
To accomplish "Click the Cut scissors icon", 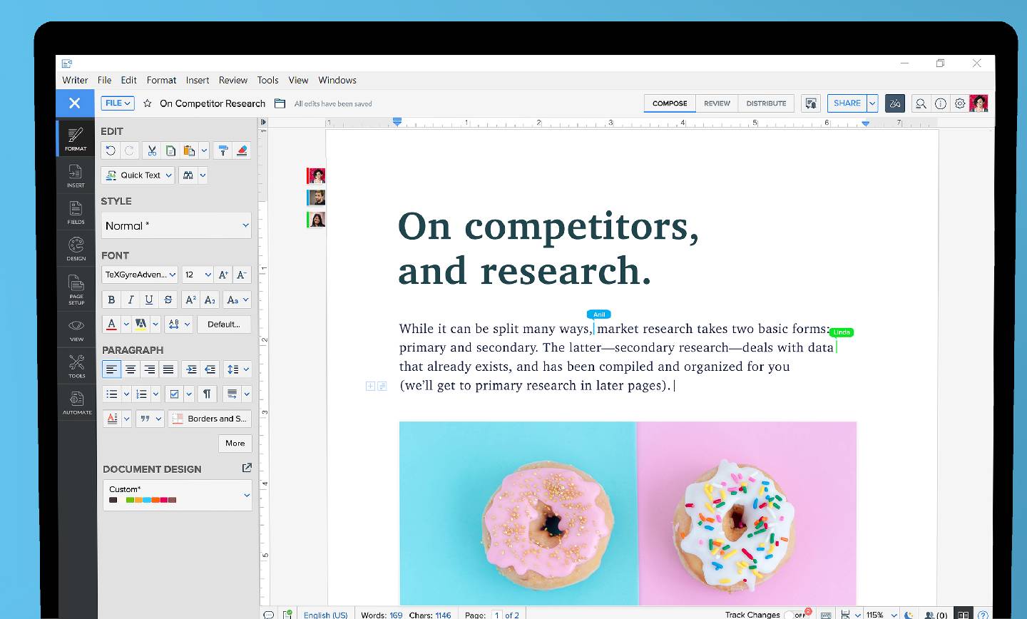I will 152,150.
